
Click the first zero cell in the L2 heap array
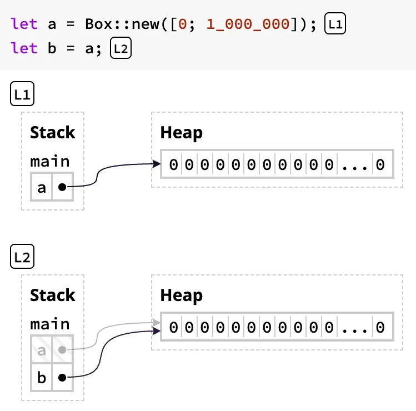pyautogui.click(x=173, y=327)
